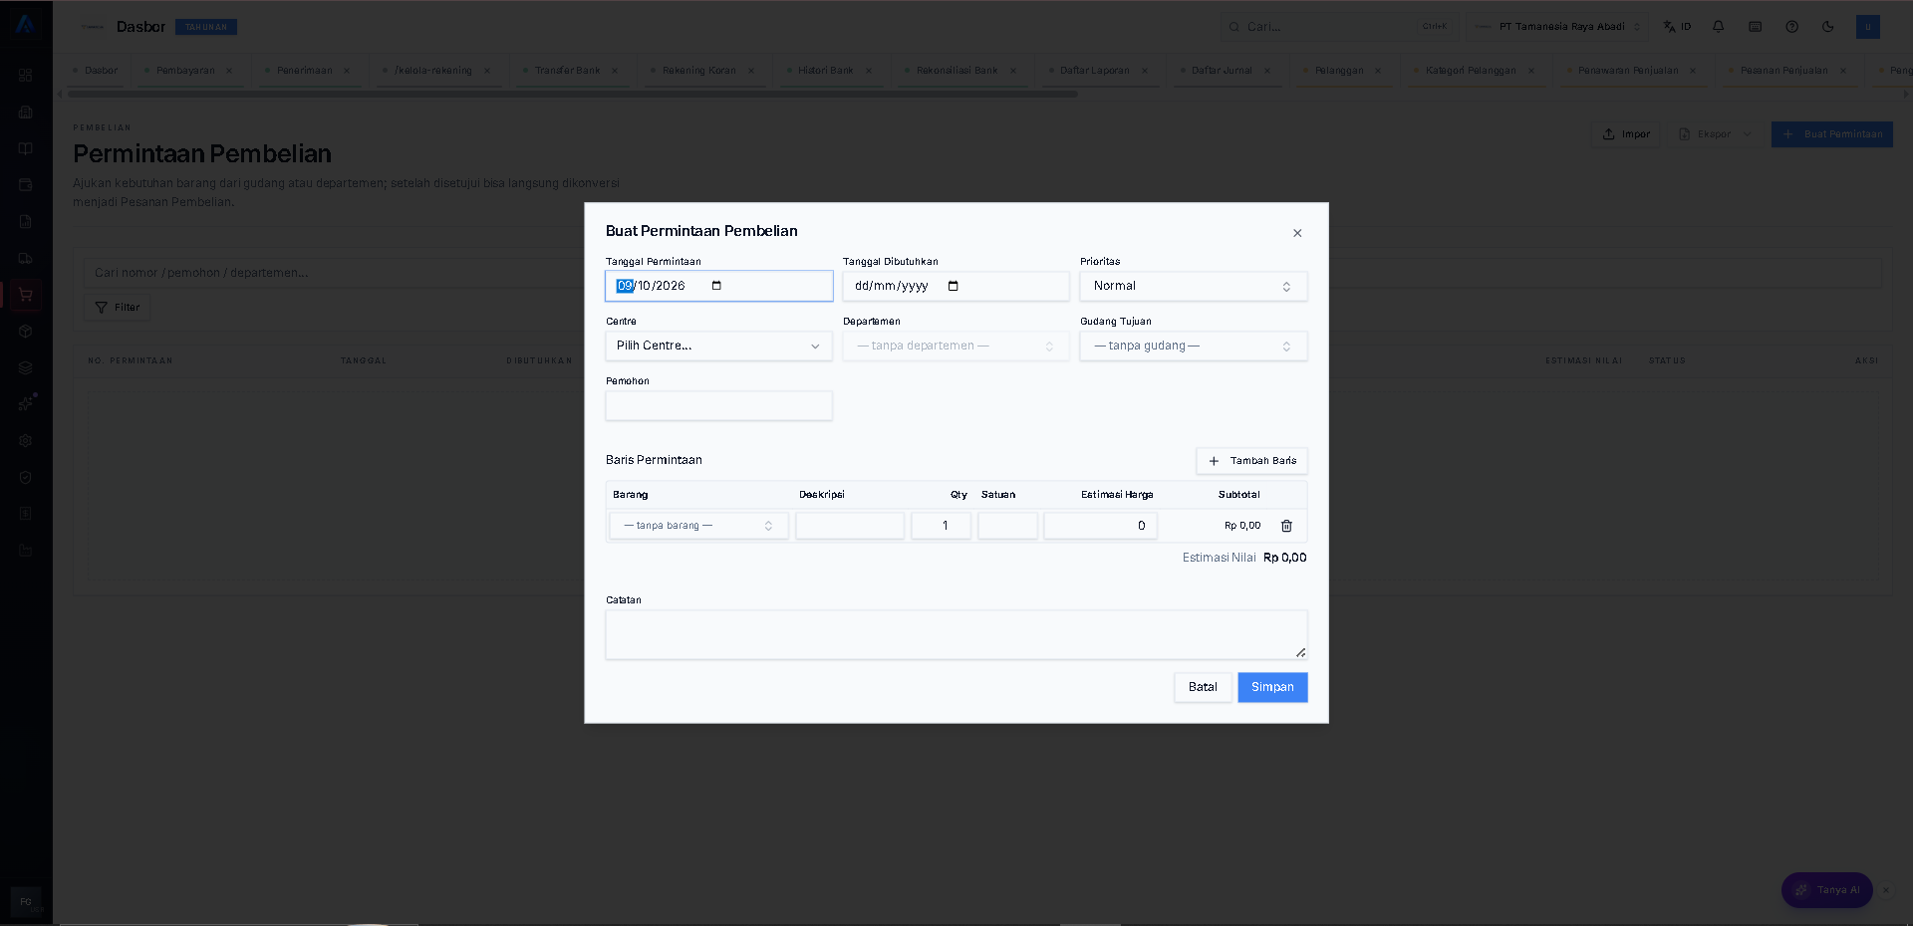Click the Satuan field in request row

pyautogui.click(x=1007, y=526)
